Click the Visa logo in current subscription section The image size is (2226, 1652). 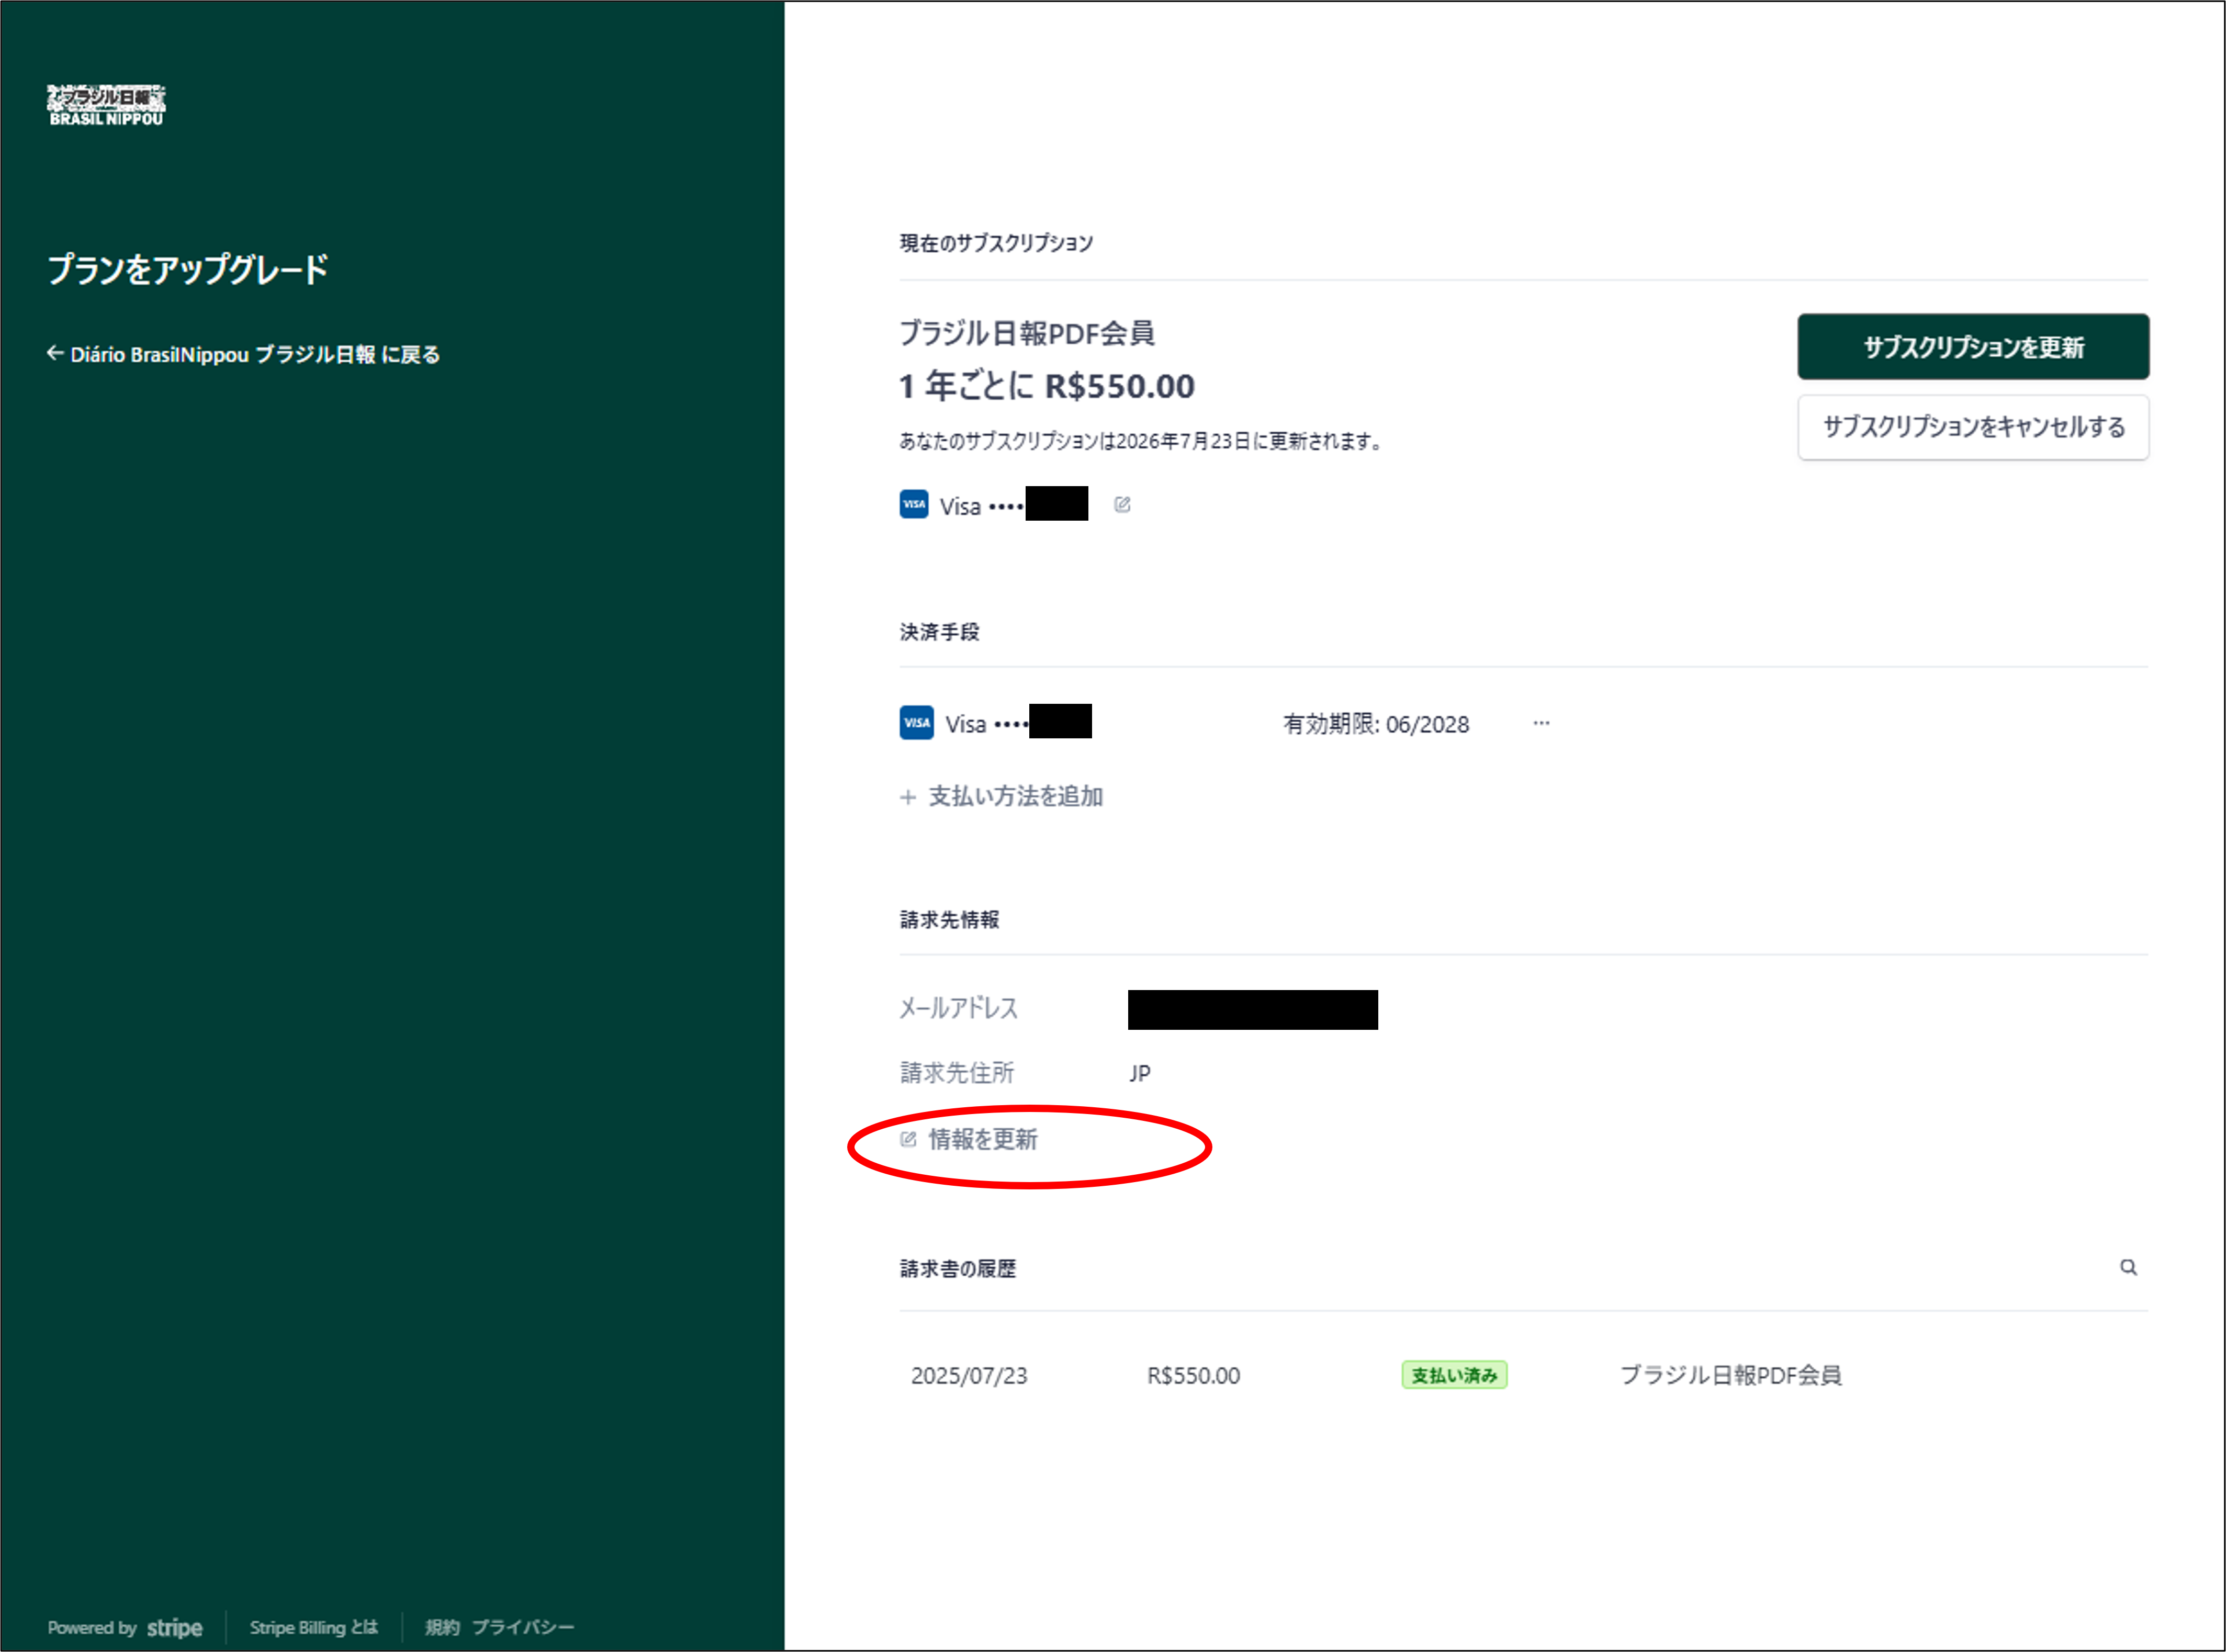(913, 504)
